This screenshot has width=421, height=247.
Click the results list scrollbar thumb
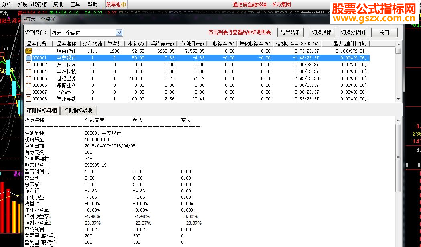coord(399,51)
